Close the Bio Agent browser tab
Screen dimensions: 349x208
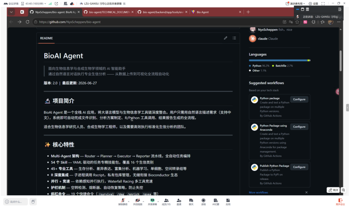click(240, 12)
